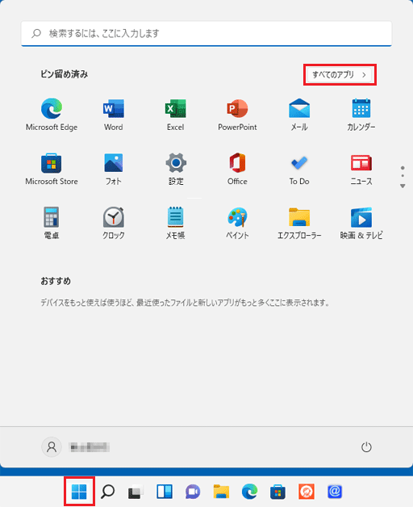Open Excel from pinned apps
Viewport: 413px width, 507px height.
point(176,115)
